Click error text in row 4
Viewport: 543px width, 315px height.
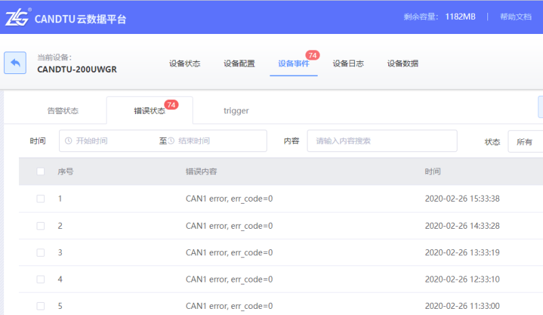[229, 279]
